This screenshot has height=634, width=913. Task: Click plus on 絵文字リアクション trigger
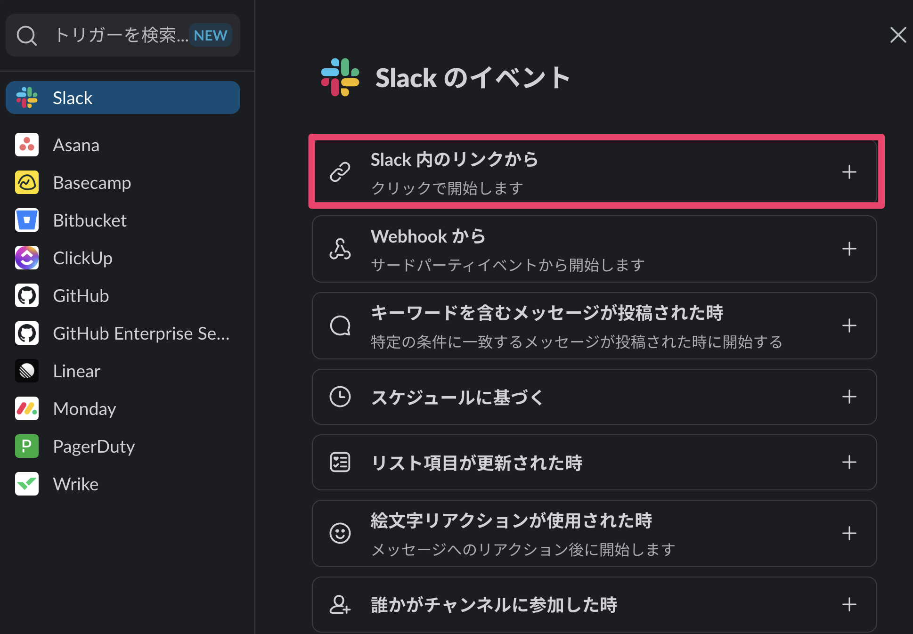click(849, 533)
